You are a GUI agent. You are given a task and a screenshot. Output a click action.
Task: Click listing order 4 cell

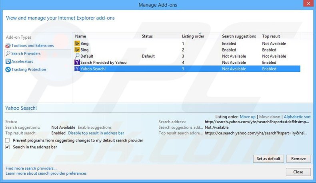183,63
